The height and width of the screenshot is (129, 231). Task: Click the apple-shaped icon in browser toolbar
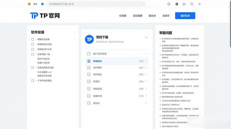[176, 4]
